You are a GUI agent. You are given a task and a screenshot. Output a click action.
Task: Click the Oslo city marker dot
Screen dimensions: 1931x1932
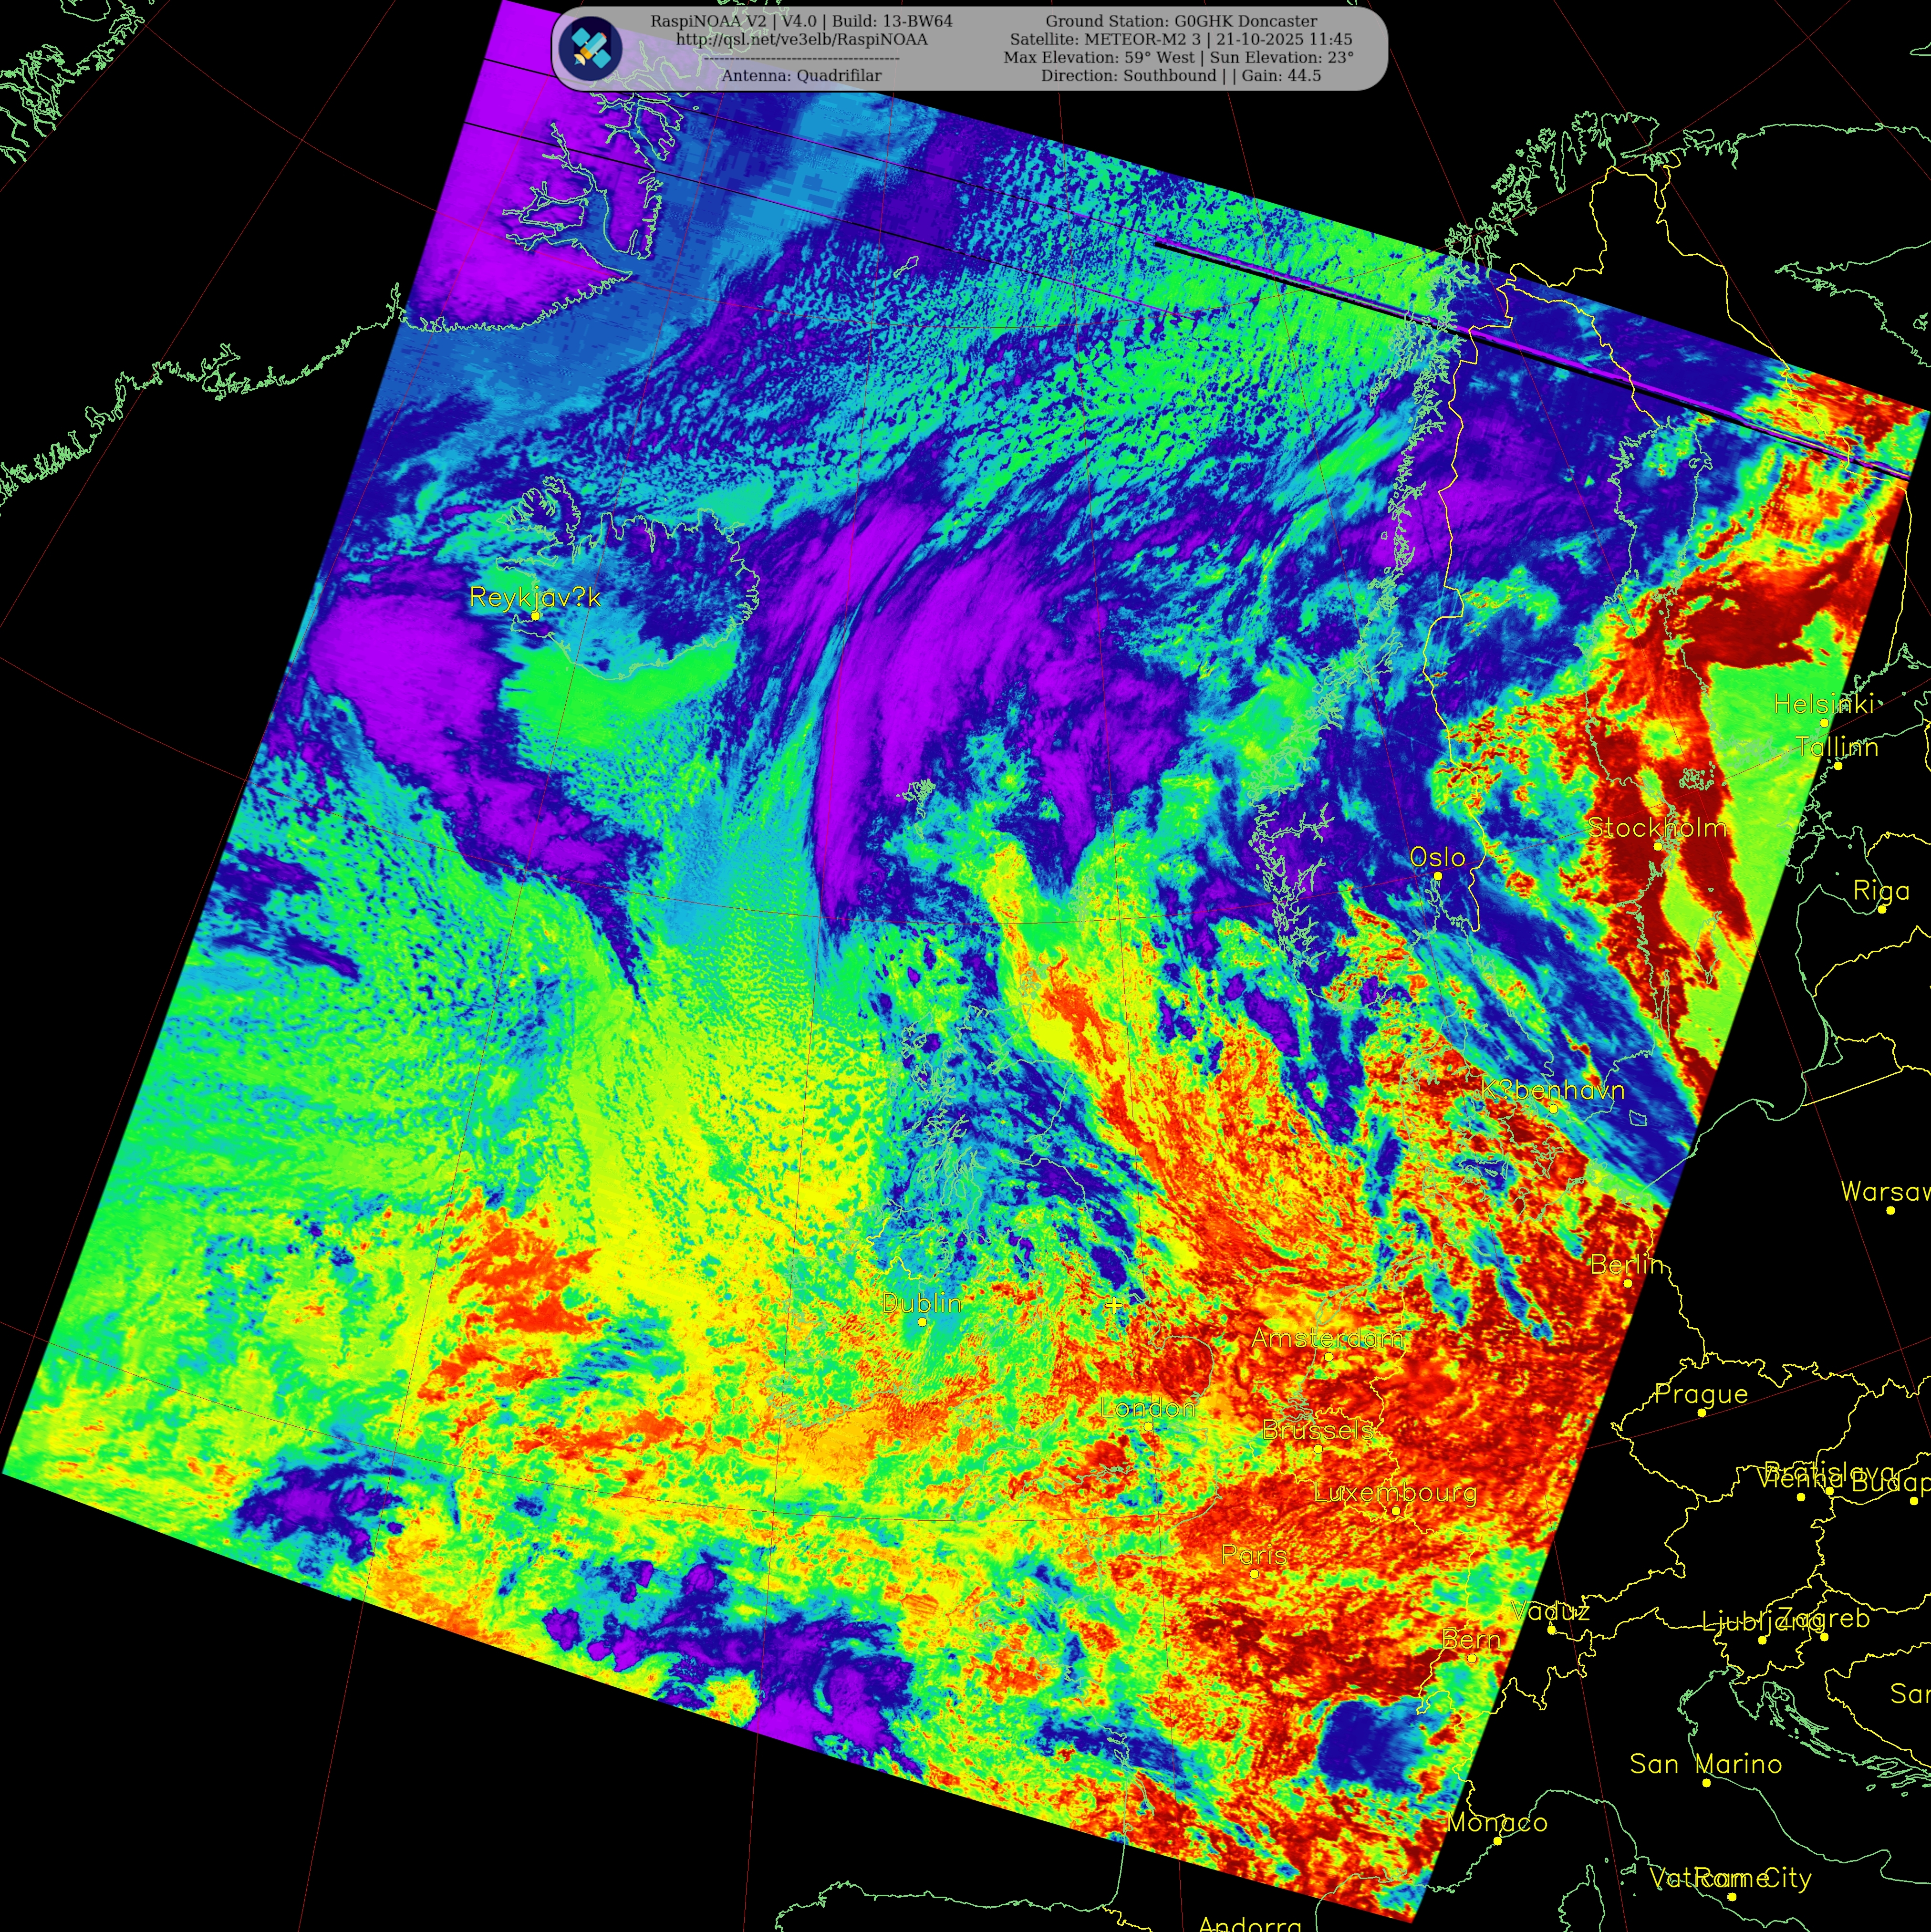click(1438, 876)
